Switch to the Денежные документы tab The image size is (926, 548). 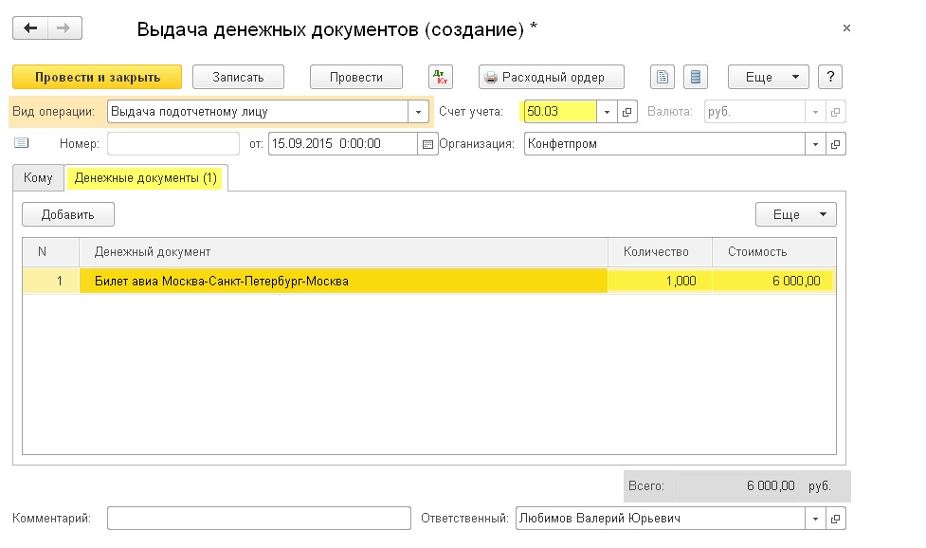click(146, 177)
